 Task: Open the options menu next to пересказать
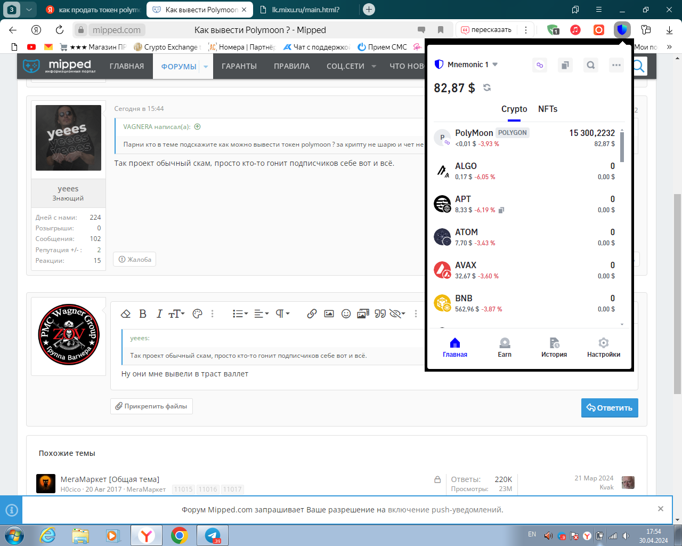[x=526, y=30]
